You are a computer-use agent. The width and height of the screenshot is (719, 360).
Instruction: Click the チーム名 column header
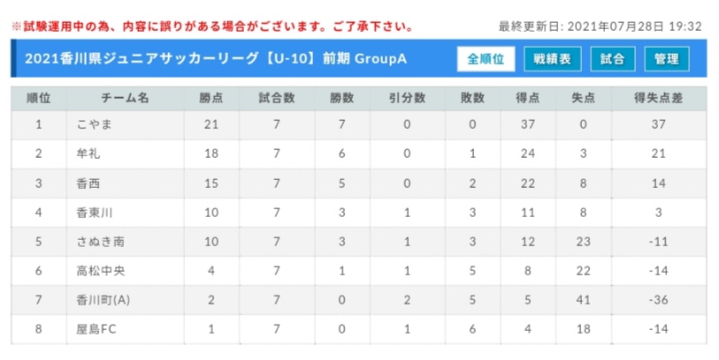(126, 98)
